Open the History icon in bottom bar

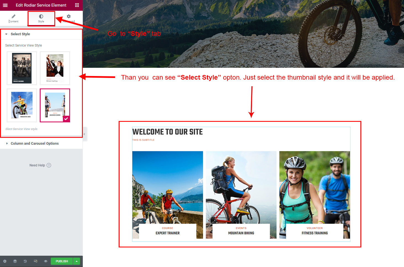(x=25, y=261)
